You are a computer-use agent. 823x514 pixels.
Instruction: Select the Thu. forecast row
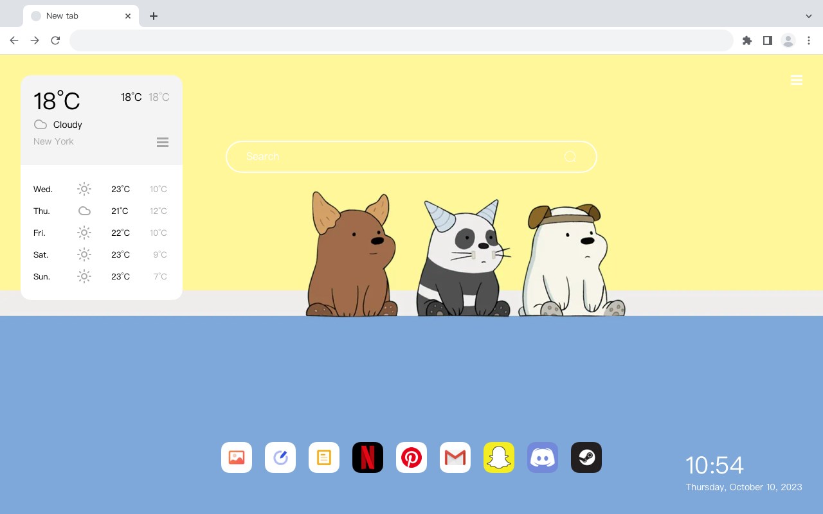[101, 211]
